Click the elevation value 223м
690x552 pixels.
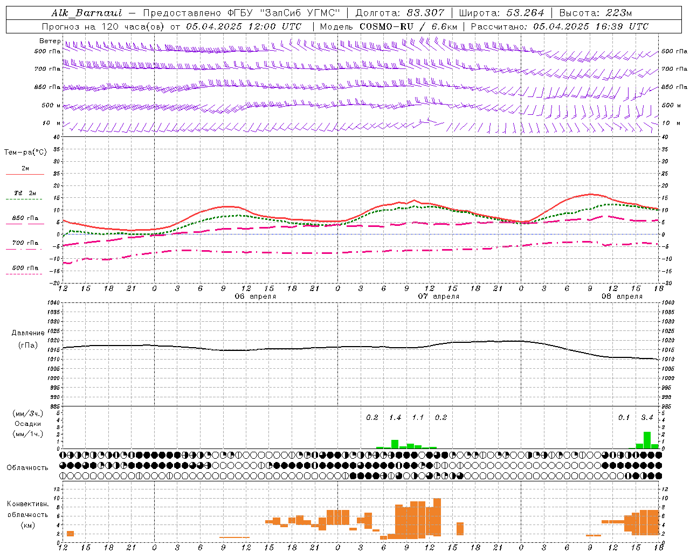pos(617,13)
